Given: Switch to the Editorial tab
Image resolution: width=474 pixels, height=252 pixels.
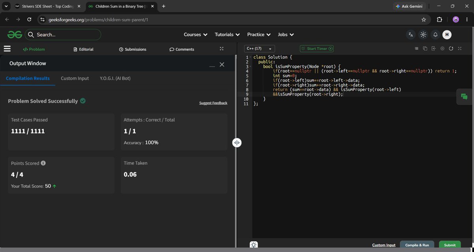Looking at the screenshot, I should 83,49.
